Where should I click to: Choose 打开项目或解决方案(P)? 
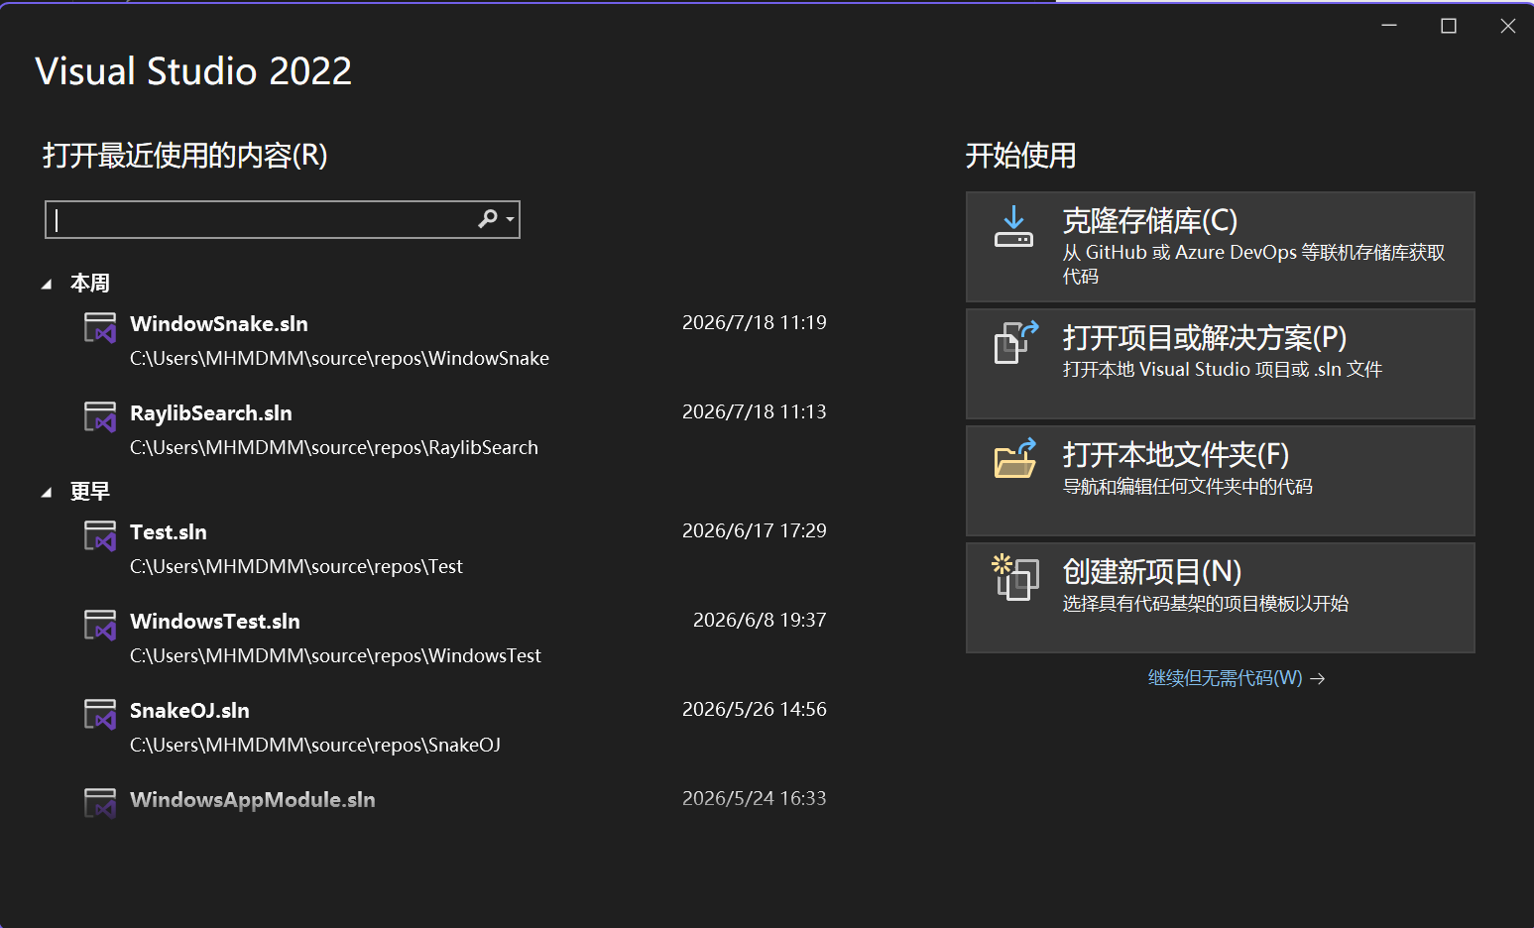click(1221, 364)
